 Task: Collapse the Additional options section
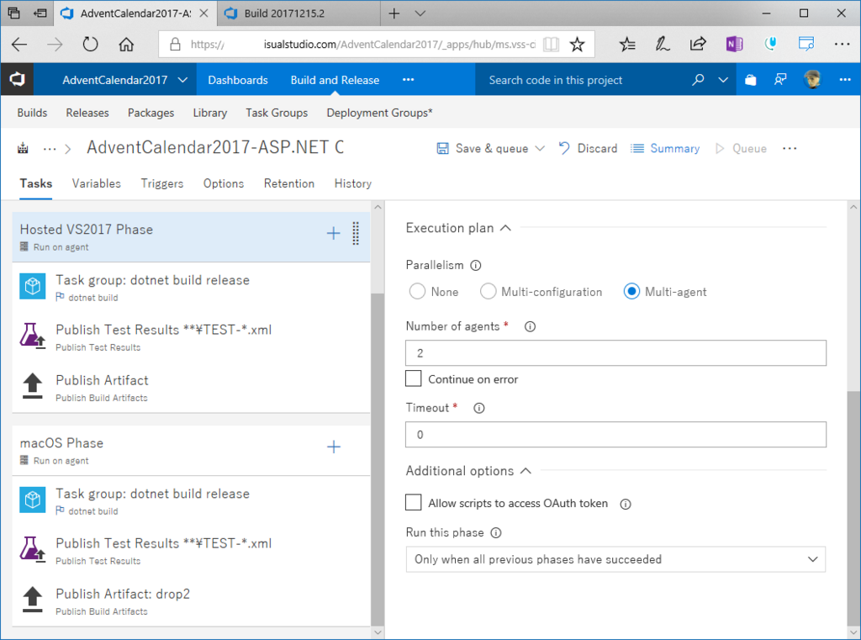(x=526, y=471)
